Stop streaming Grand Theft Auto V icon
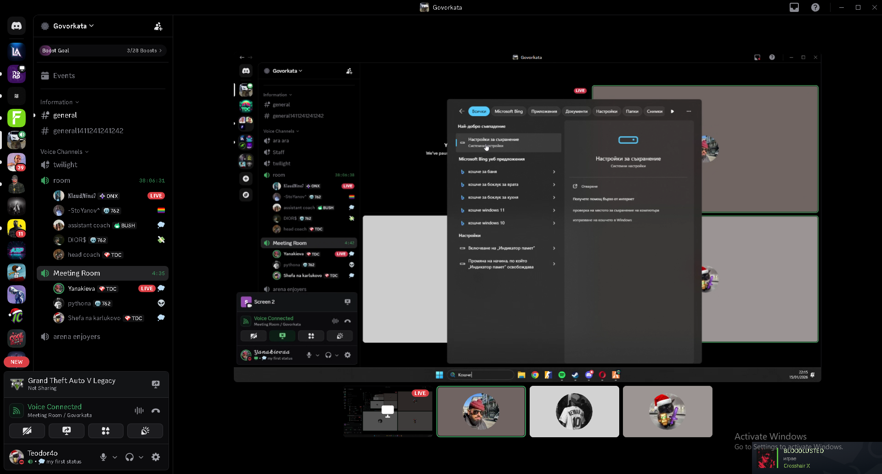Image resolution: width=882 pixels, height=474 pixels. [x=156, y=384]
